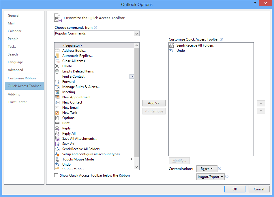The height and width of the screenshot is (197, 274).
Task: Click the Forward envelope icon
Action: pos(57,82)
